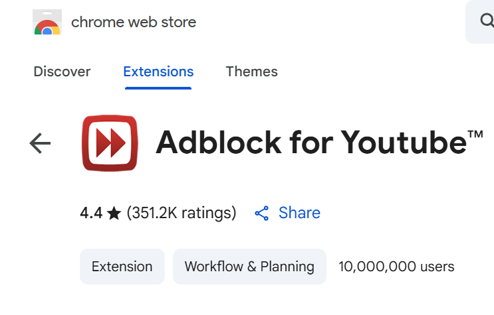Viewport: 494px width, 315px height.
Task: Click the 4.4 rating number
Action: tap(91, 213)
